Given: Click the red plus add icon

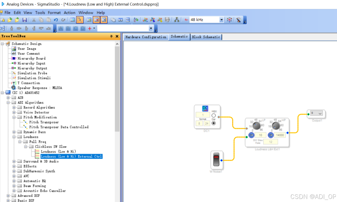Looking at the screenshot, I should pyautogui.click(x=90, y=28).
